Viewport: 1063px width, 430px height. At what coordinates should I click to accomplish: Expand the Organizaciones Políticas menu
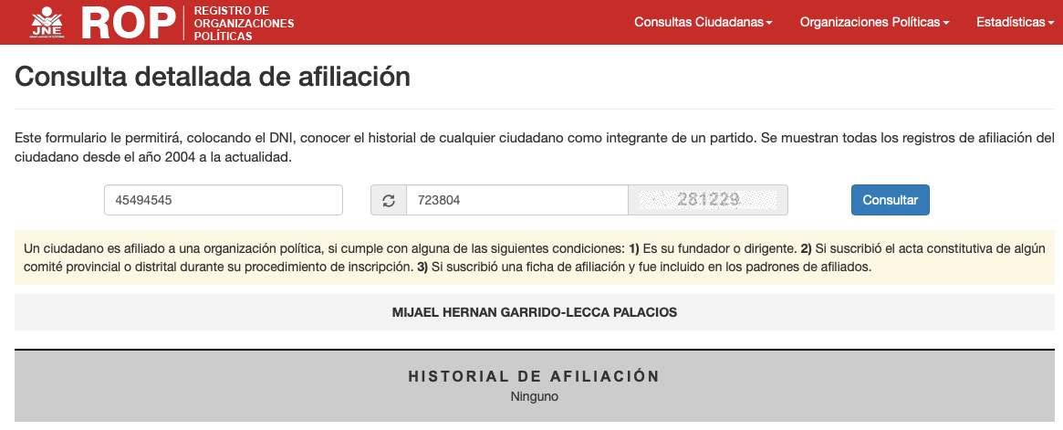(x=874, y=22)
